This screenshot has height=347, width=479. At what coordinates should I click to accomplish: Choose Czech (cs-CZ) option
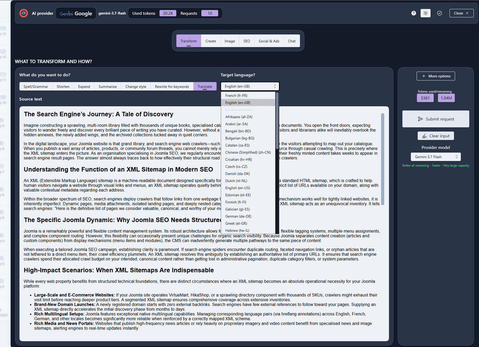coord(248,167)
